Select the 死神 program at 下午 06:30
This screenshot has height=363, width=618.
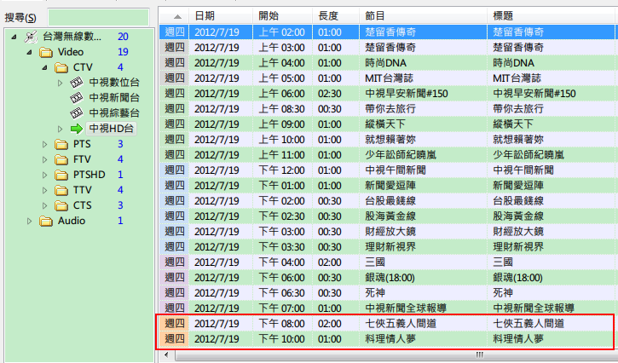pos(389,293)
